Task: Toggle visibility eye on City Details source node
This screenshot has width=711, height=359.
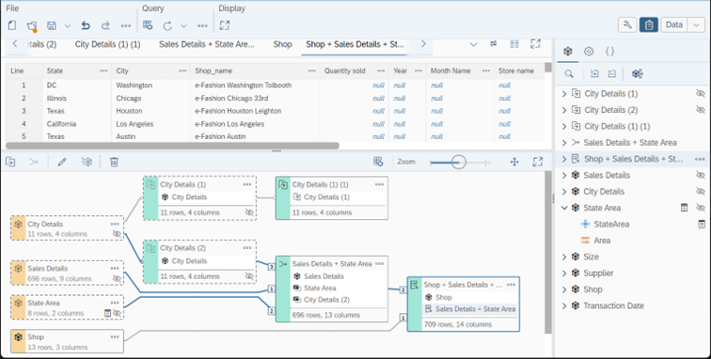Action: coord(117,234)
